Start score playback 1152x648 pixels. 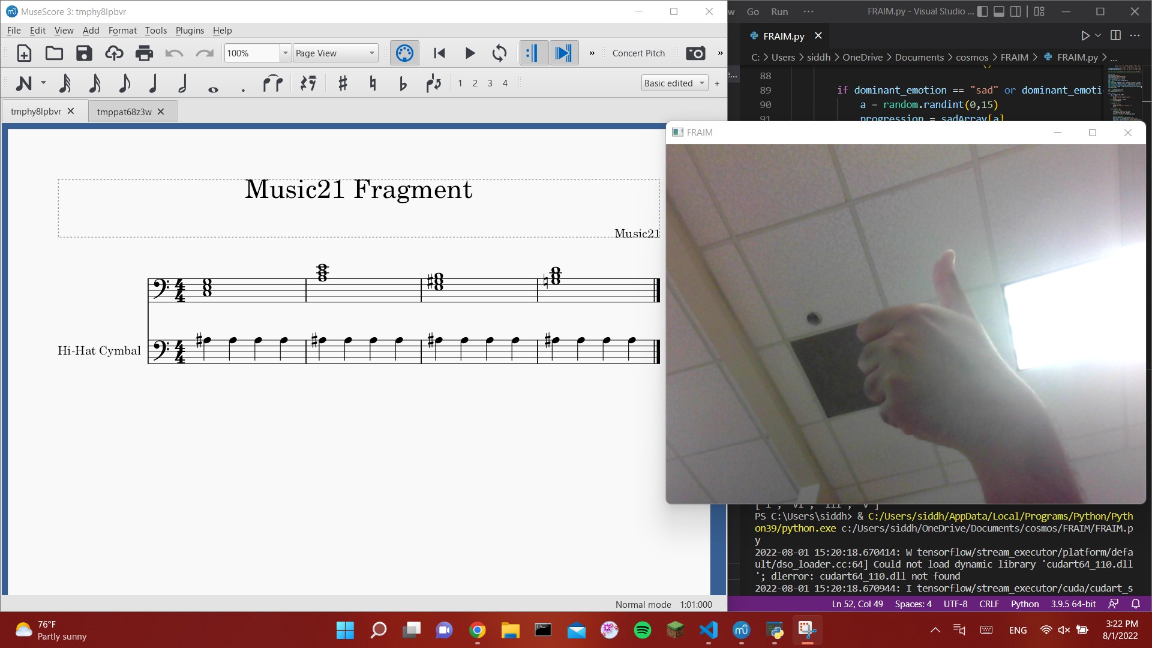pyautogui.click(x=470, y=53)
